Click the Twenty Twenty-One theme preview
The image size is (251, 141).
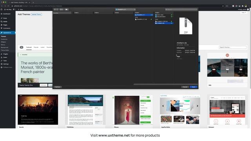[35, 70]
